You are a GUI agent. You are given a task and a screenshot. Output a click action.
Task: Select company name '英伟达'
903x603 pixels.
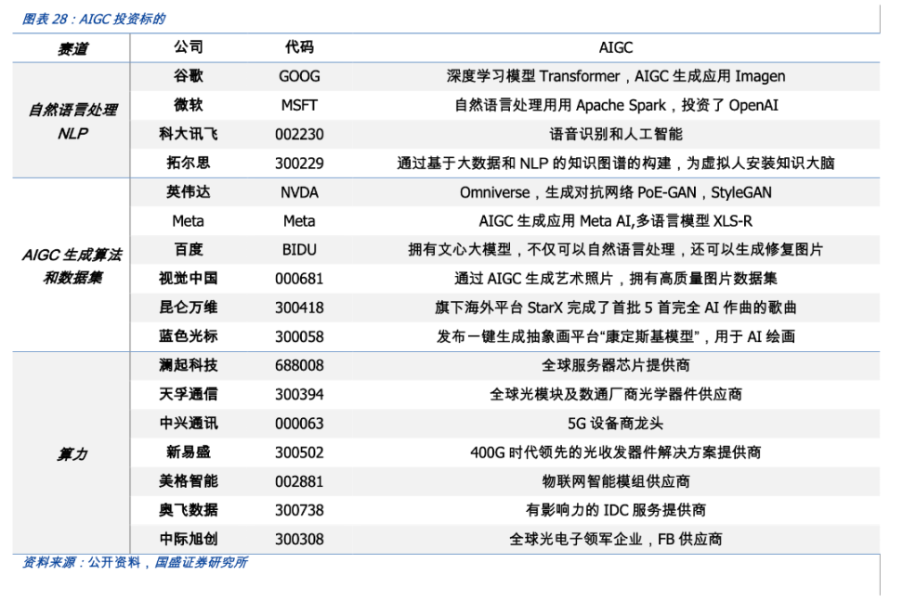[189, 191]
